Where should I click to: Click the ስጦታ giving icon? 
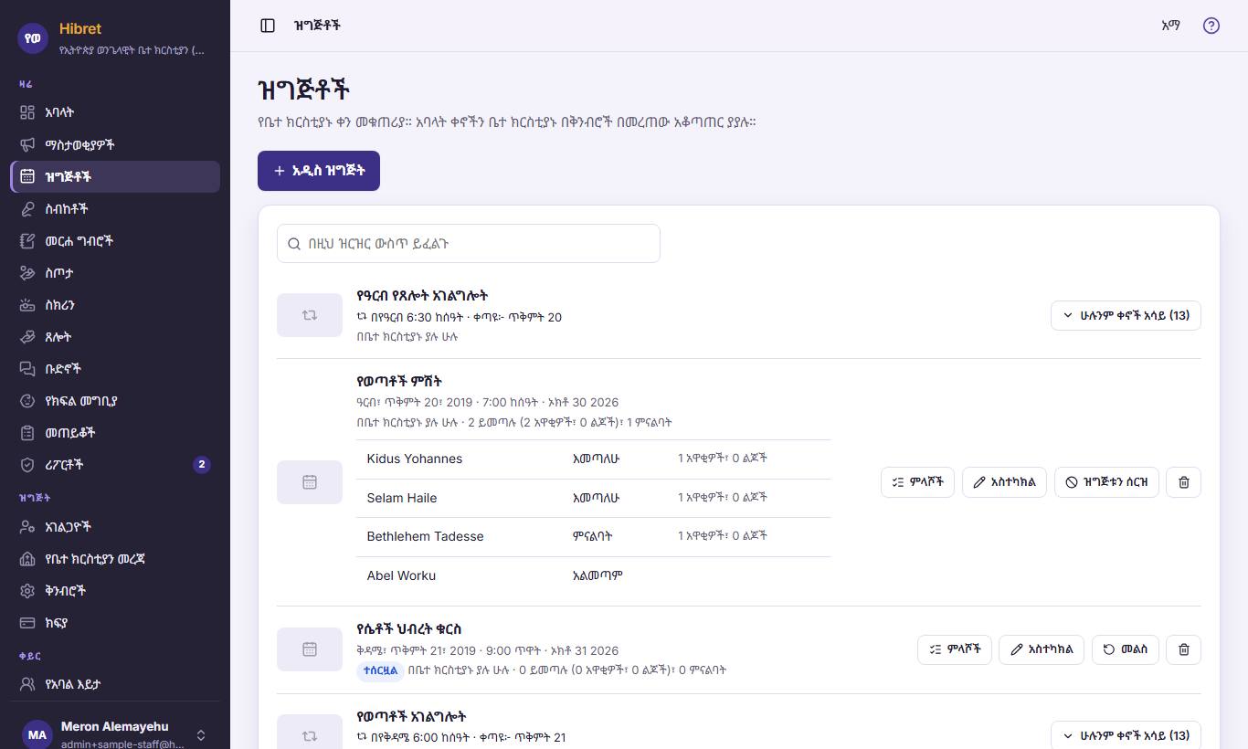point(27,272)
